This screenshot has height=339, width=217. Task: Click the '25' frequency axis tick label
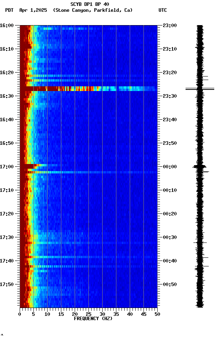pos(88,314)
